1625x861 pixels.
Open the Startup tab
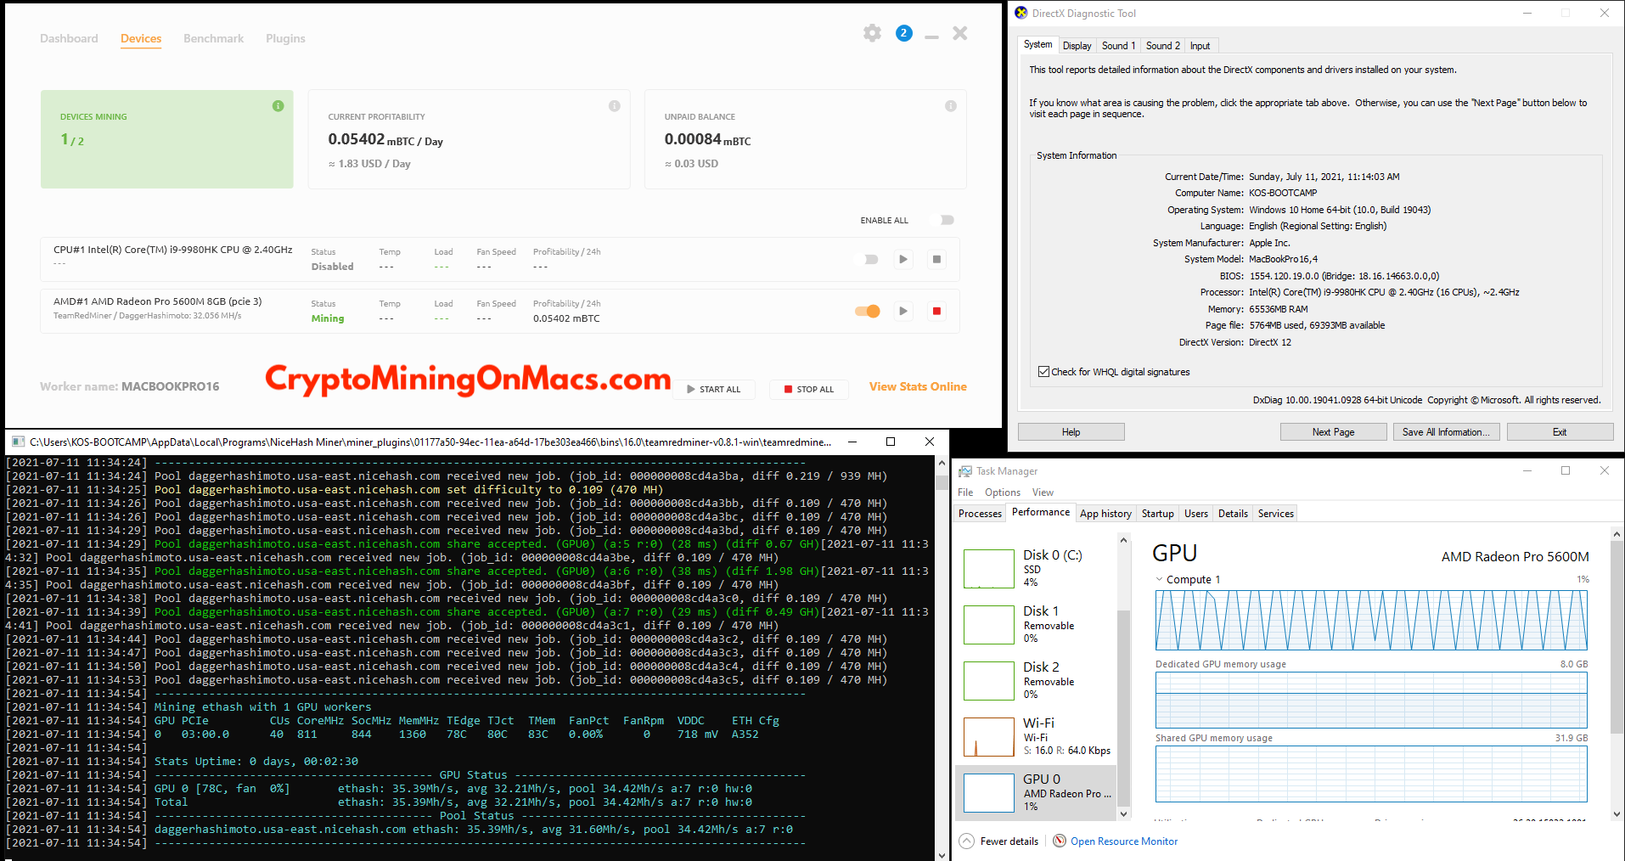pyautogui.click(x=1157, y=514)
